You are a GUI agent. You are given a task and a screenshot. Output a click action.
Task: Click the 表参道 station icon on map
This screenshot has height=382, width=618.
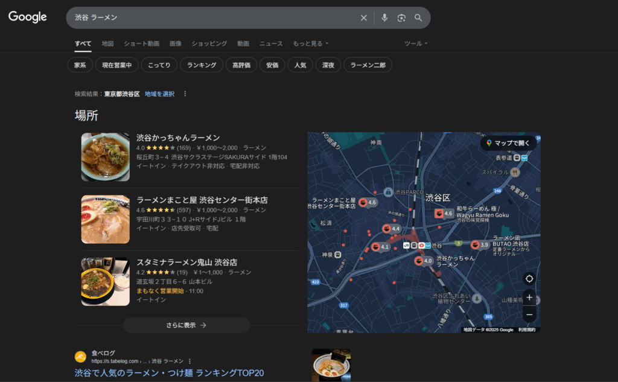(x=517, y=158)
